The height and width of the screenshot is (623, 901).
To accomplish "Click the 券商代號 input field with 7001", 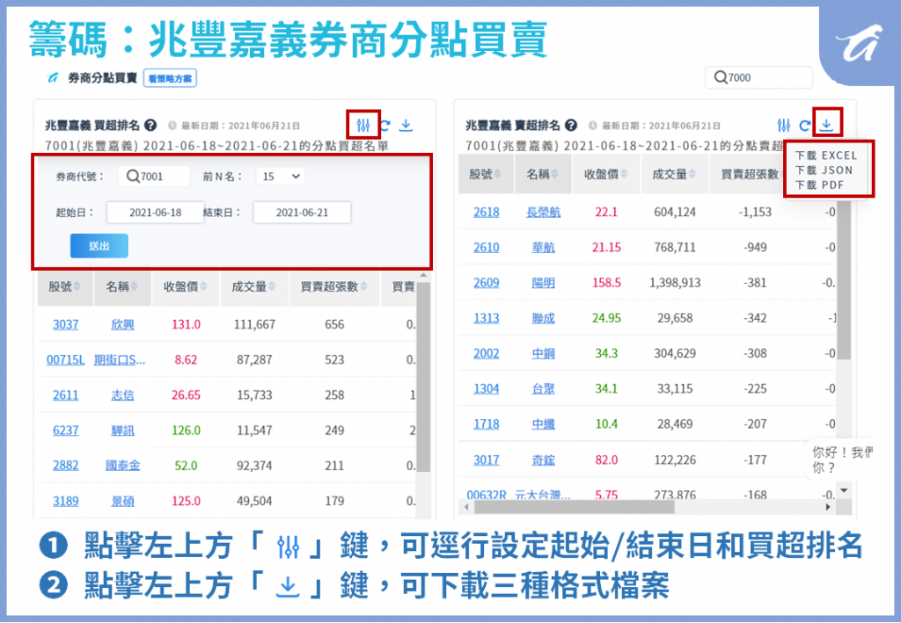I will pyautogui.click(x=154, y=176).
